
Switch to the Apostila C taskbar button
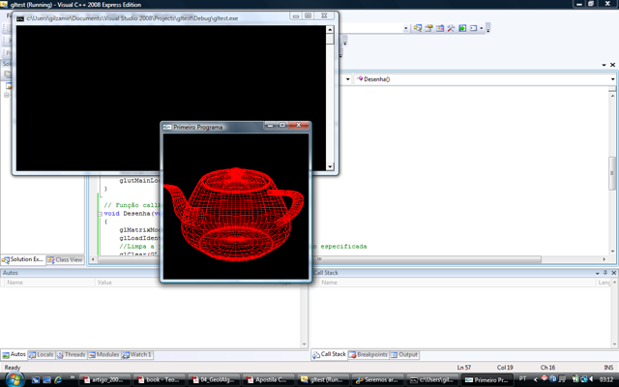(267, 380)
